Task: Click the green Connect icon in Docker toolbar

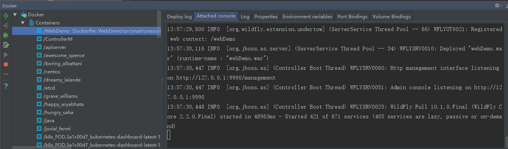Action: [6, 16]
